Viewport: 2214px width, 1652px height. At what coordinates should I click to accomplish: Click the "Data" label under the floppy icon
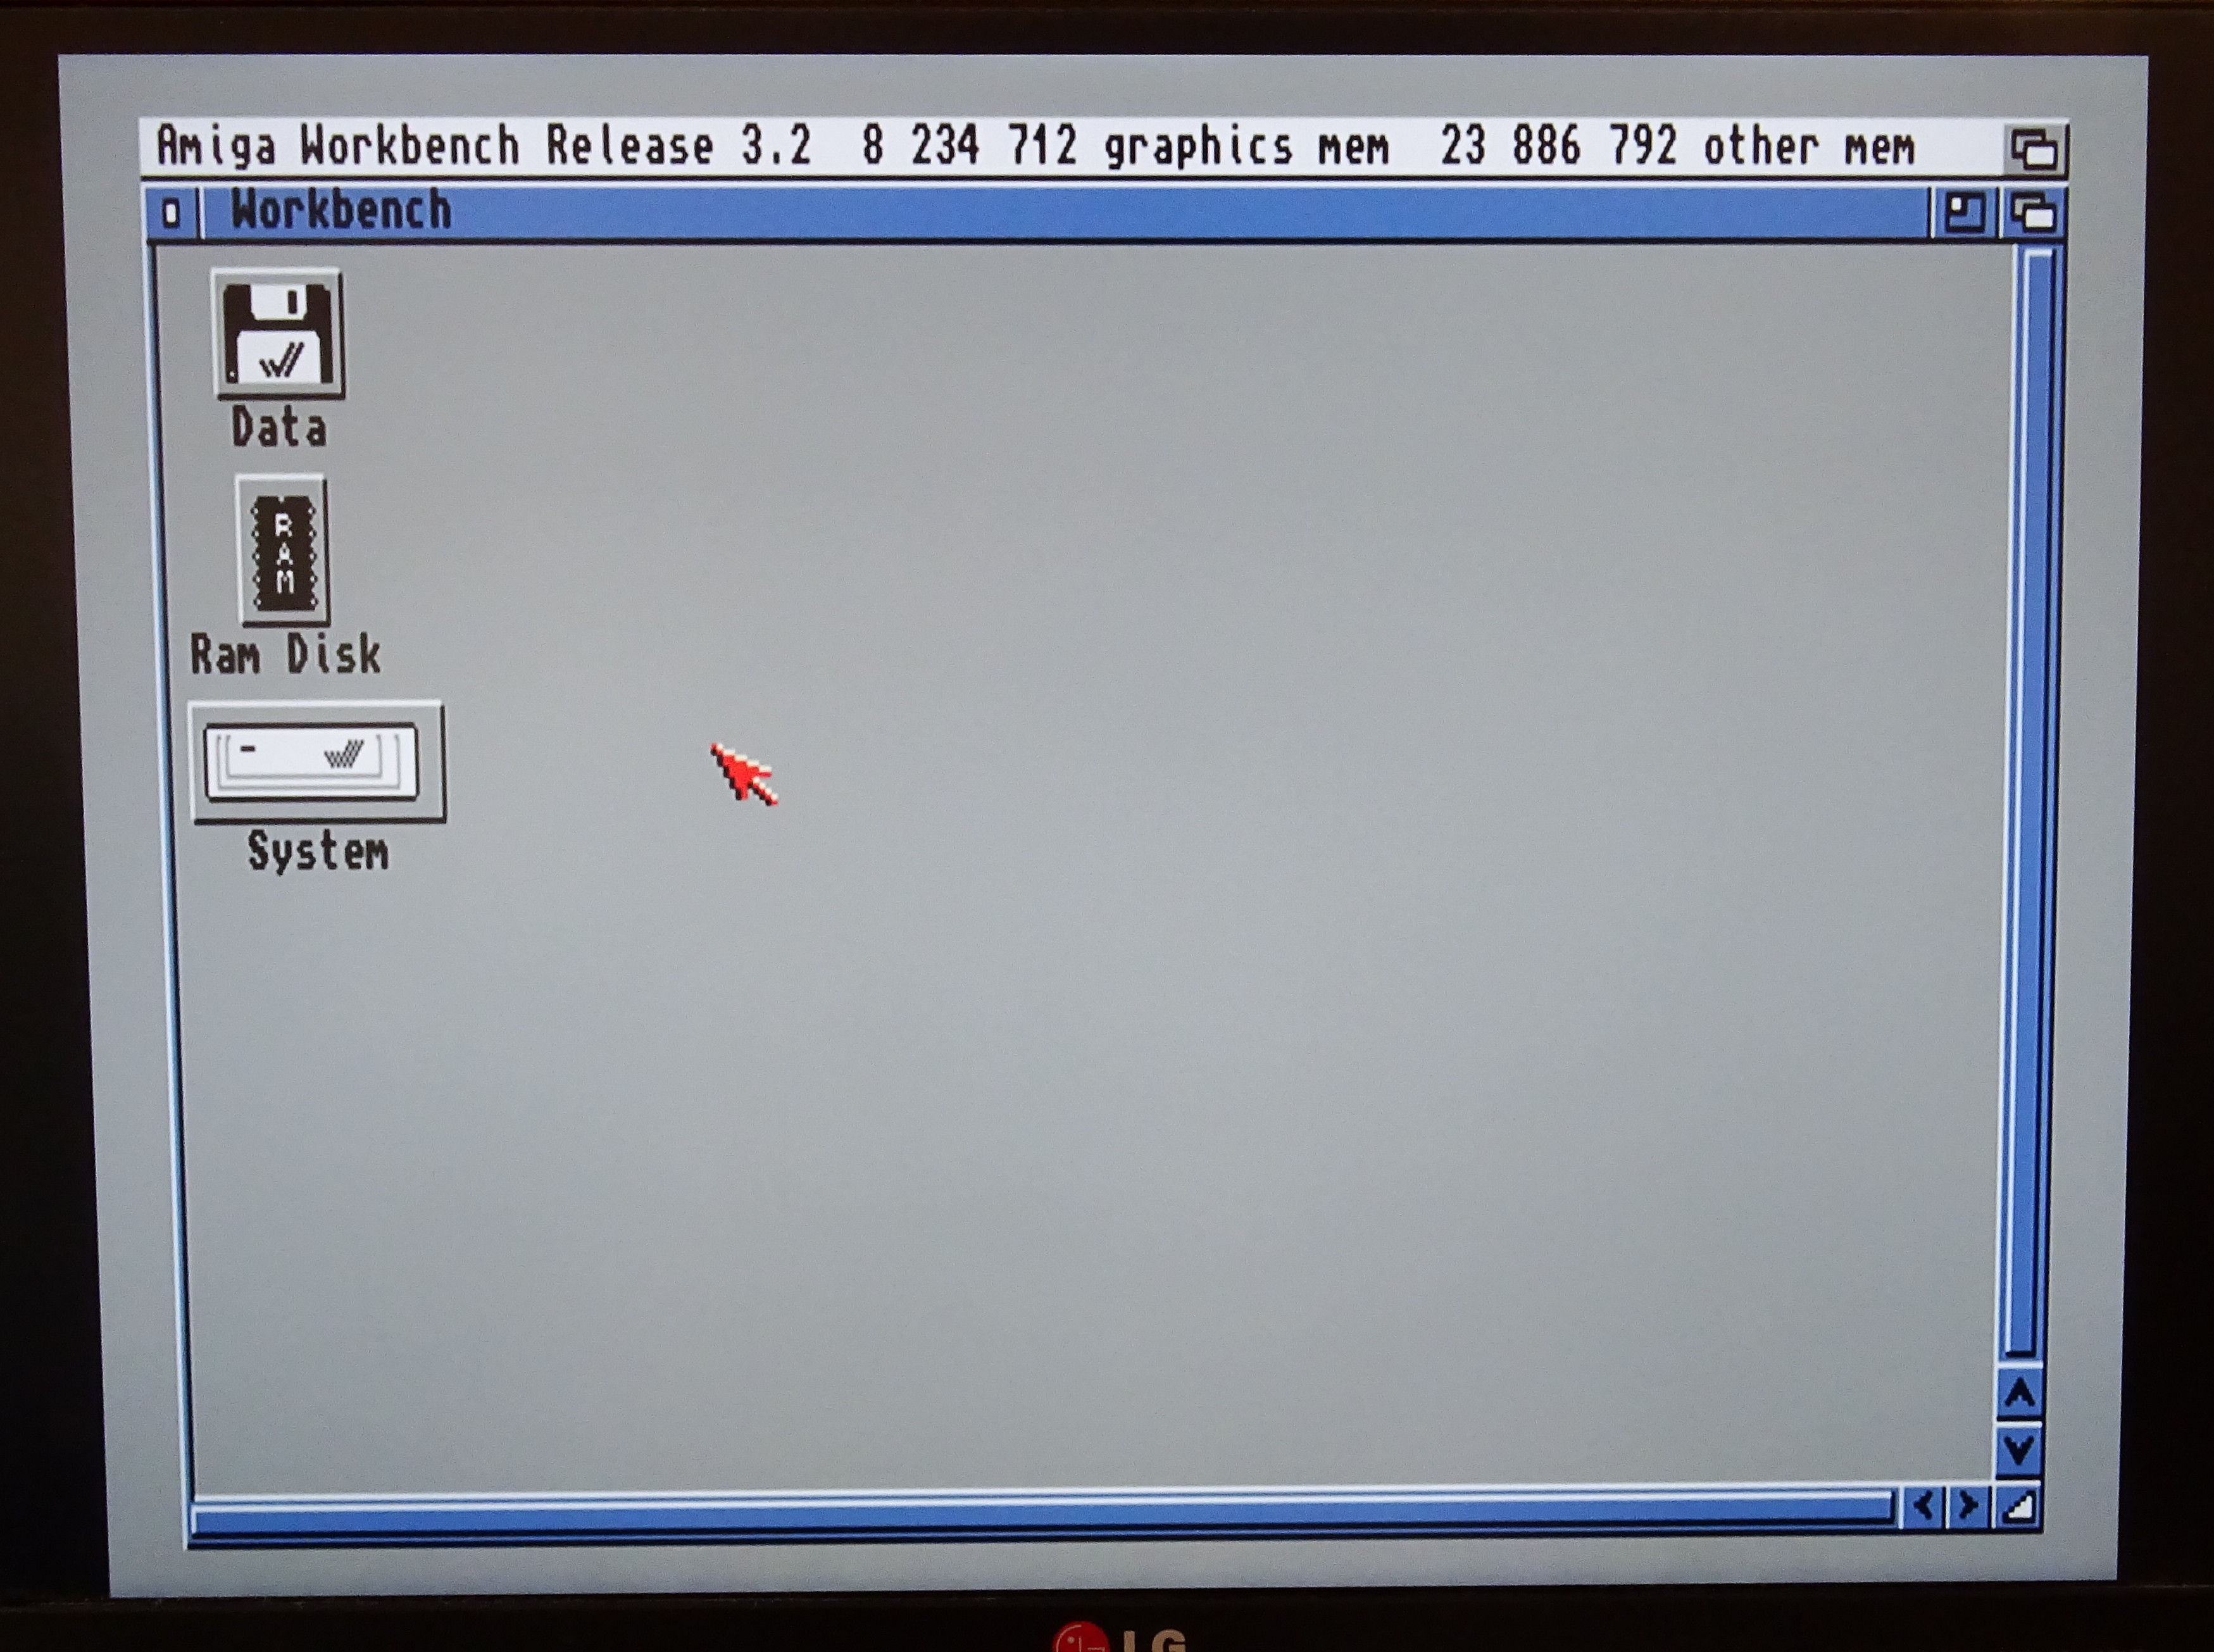tap(279, 427)
